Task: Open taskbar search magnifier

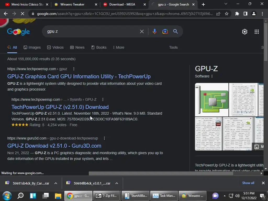Action: pos(20,196)
